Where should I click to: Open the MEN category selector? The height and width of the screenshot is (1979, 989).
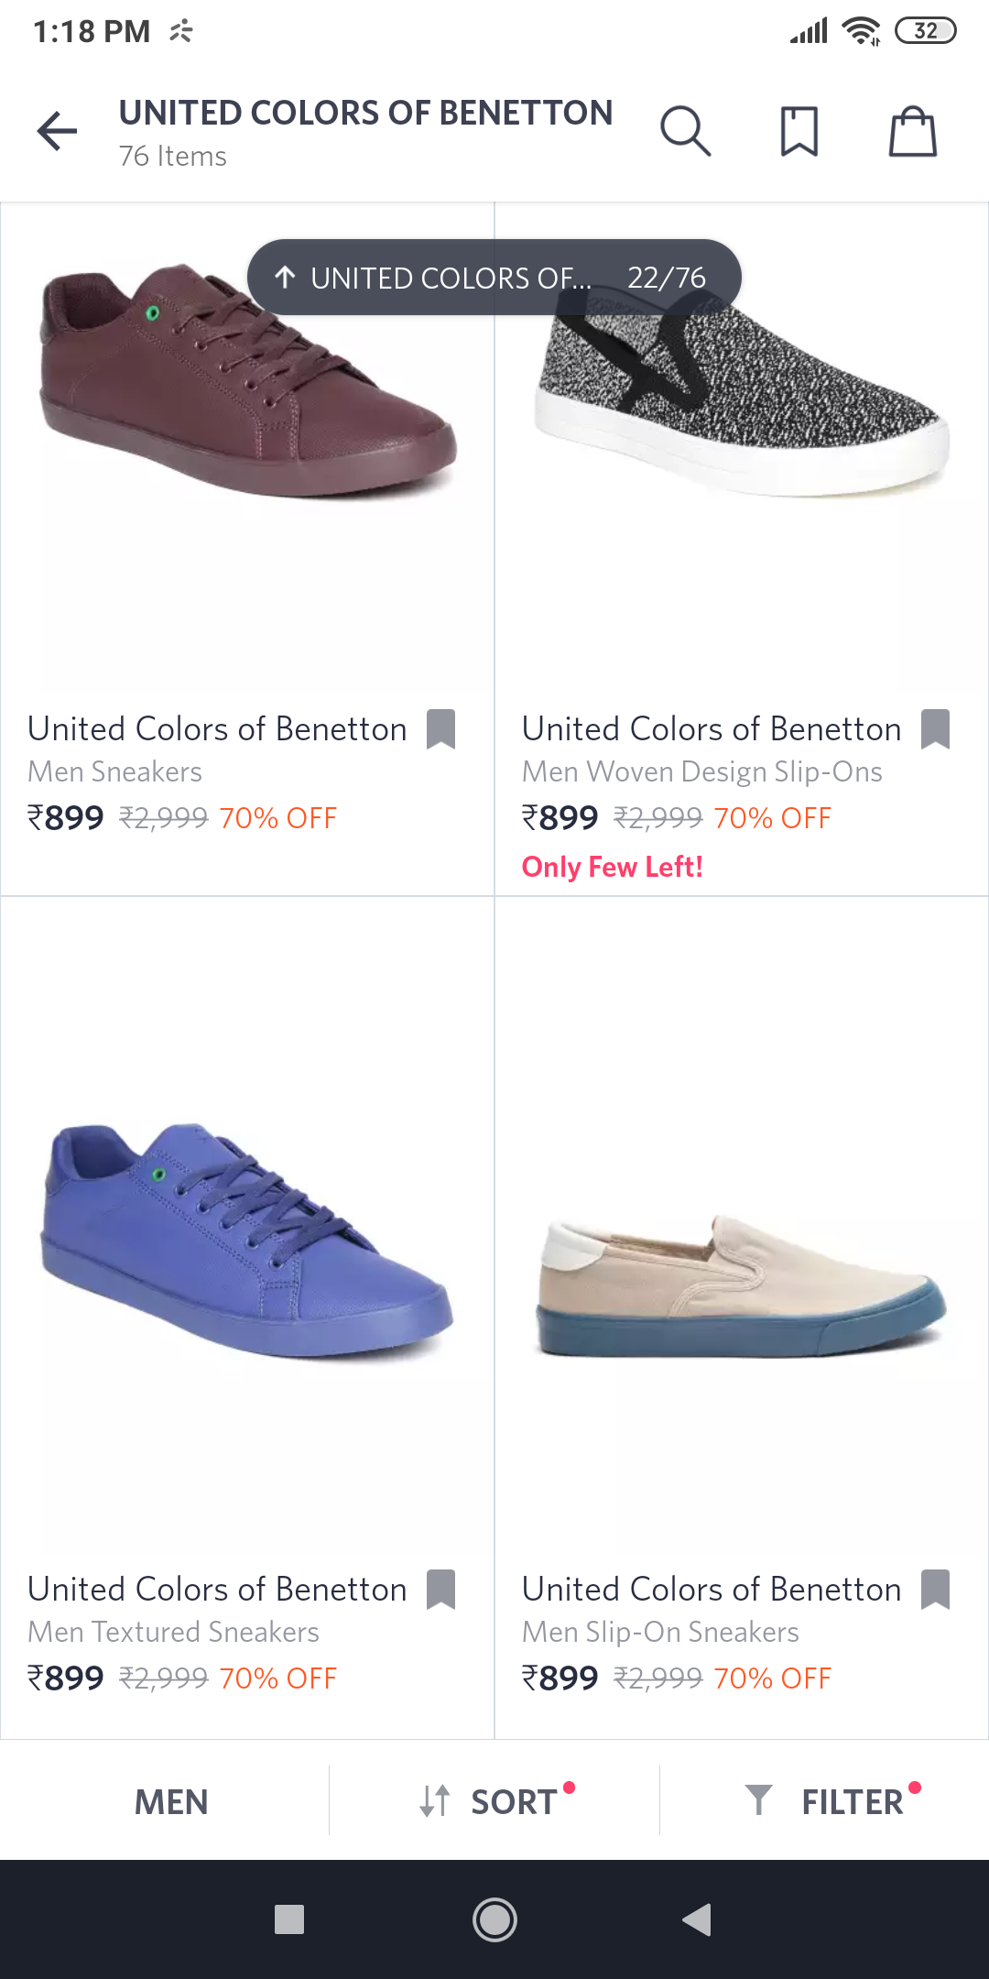coord(170,1800)
